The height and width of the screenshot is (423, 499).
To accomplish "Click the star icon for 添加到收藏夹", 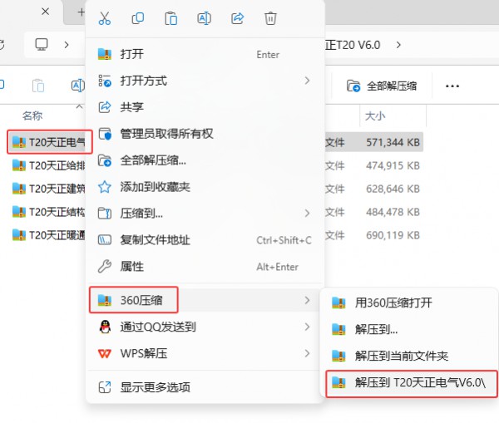I will click(105, 187).
